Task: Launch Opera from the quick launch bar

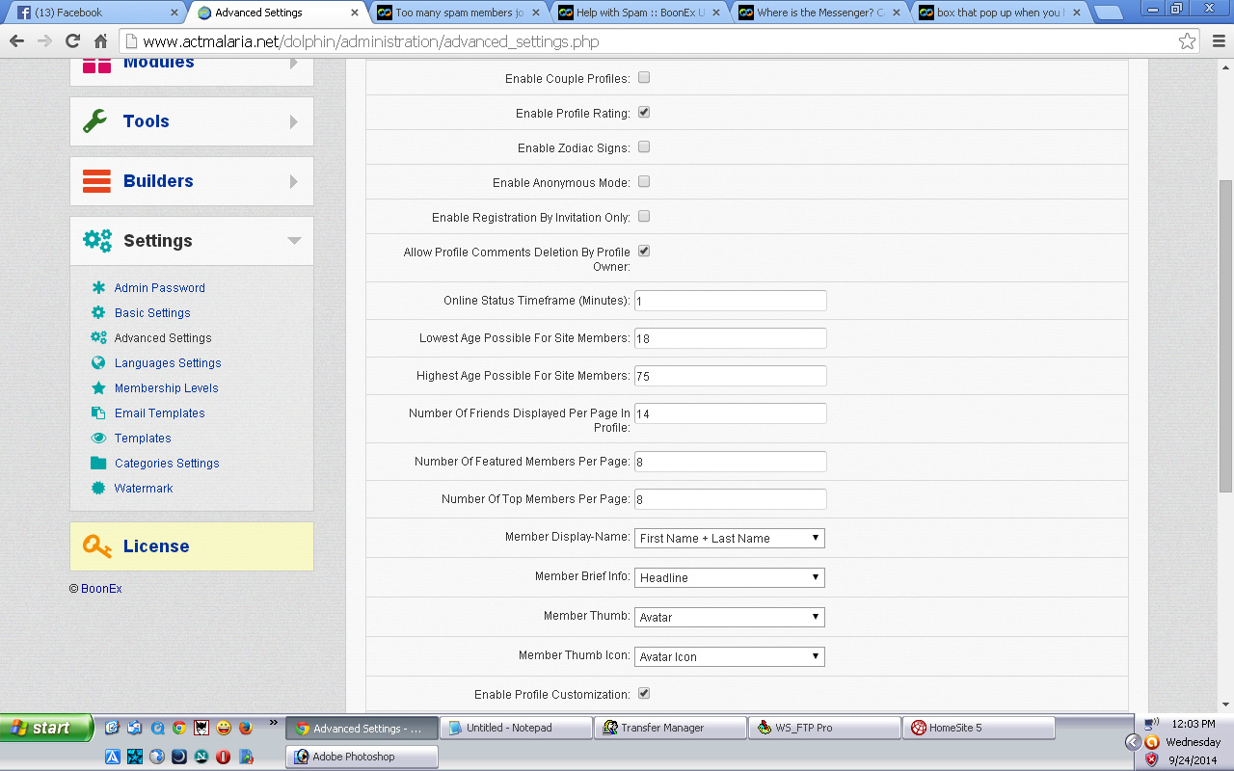Action: tap(224, 757)
